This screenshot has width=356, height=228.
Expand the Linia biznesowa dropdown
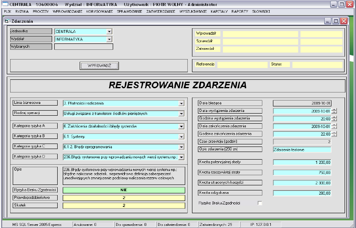[x=181, y=103]
